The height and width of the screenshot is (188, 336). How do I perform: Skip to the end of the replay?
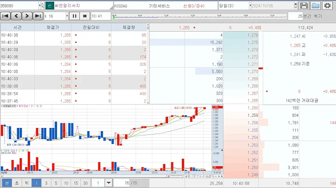[x=38, y=16]
